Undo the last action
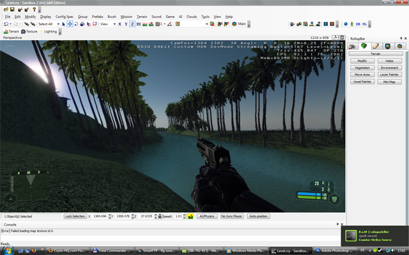 pos(6,24)
